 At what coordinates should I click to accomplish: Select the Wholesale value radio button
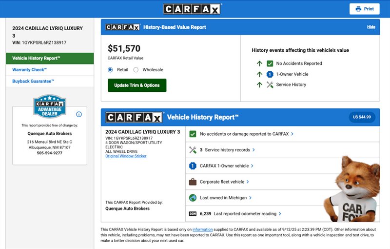(136, 70)
